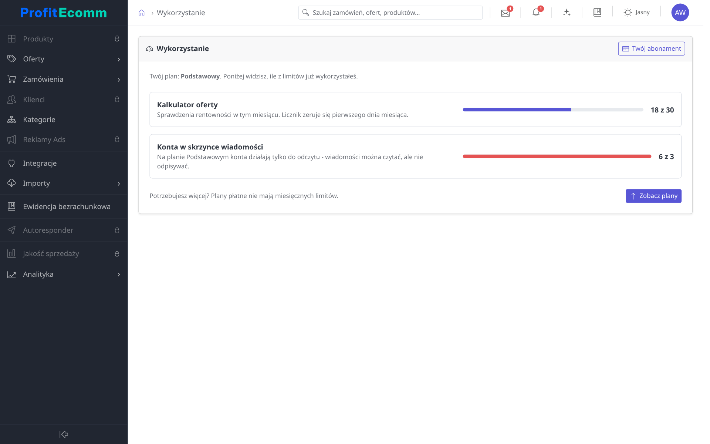Click the red Konta w skrzynce progress bar
710x444 pixels.
click(x=557, y=157)
